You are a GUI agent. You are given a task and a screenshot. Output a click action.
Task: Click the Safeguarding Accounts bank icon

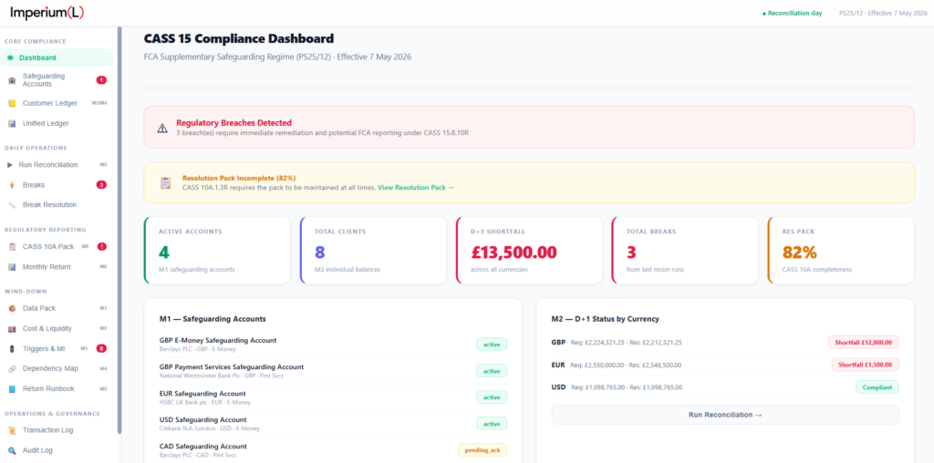click(12, 80)
